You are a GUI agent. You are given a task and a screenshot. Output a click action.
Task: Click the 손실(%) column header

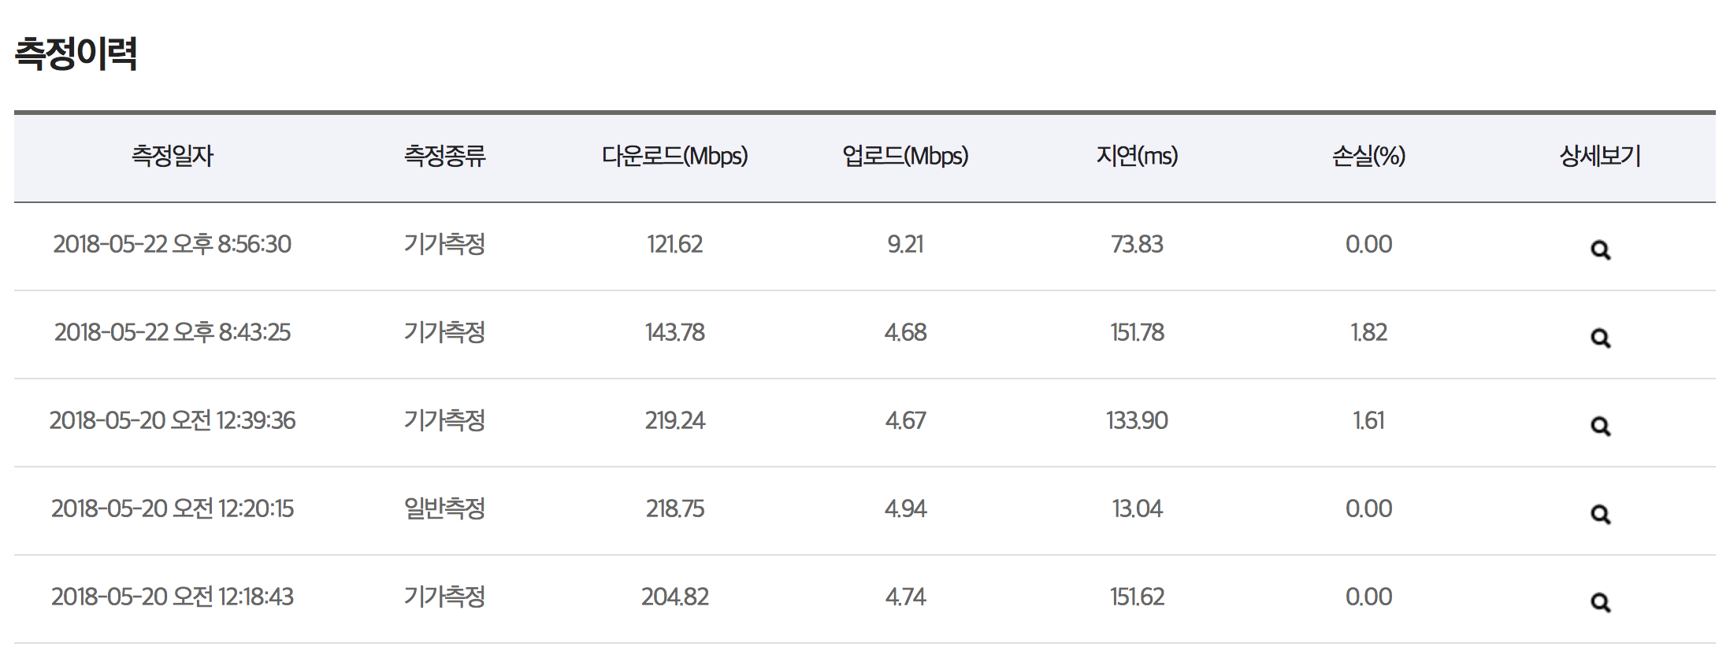[x=1368, y=156]
